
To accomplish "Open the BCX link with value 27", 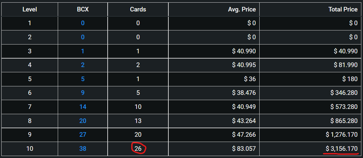I will [83, 134].
